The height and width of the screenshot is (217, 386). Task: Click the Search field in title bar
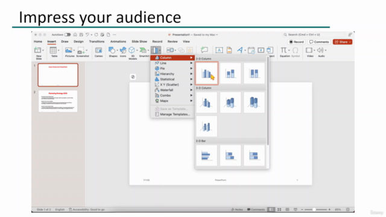coord(314,35)
